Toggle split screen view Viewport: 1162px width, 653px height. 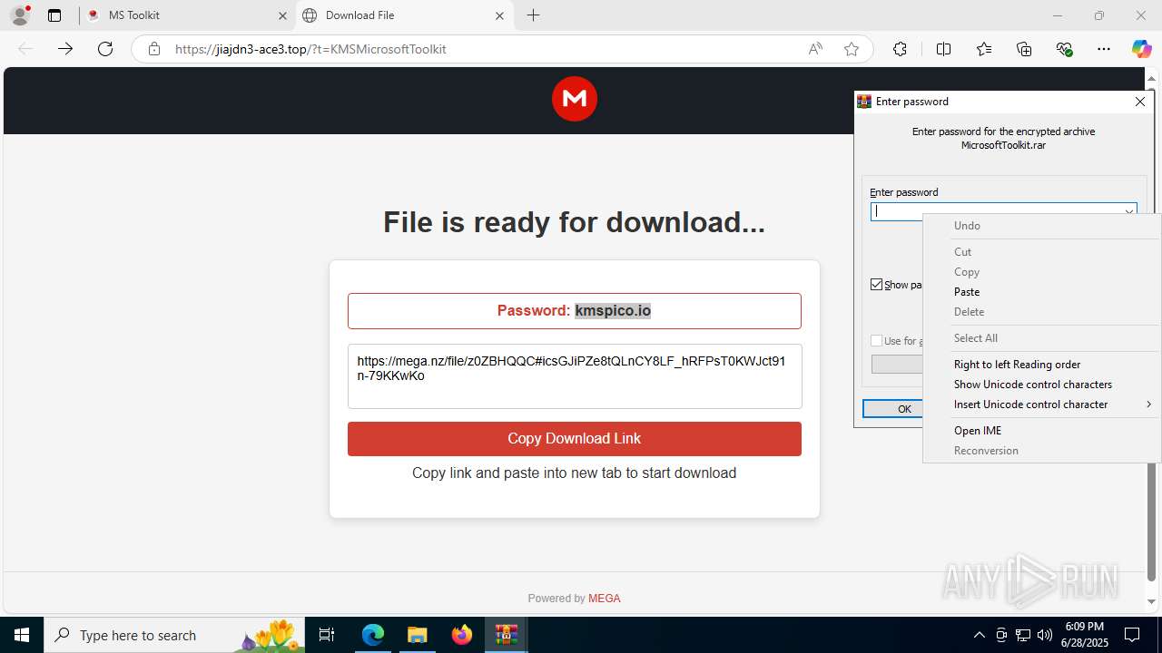tap(943, 49)
